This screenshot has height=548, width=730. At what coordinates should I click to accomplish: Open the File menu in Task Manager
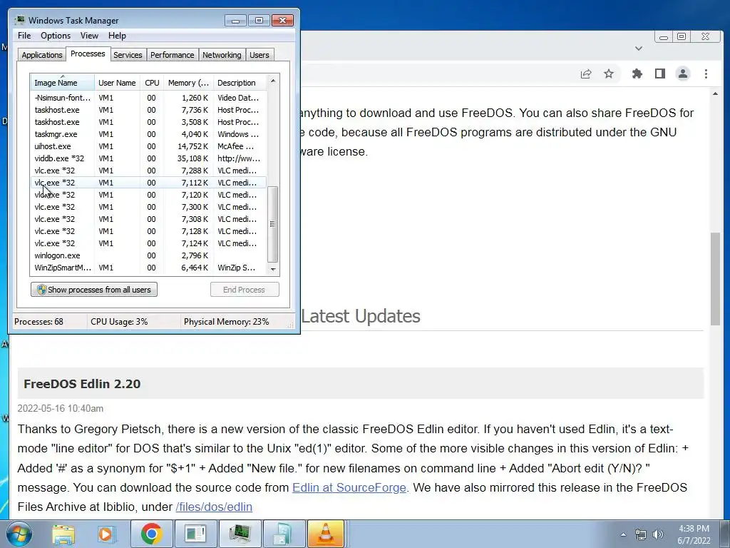point(24,36)
